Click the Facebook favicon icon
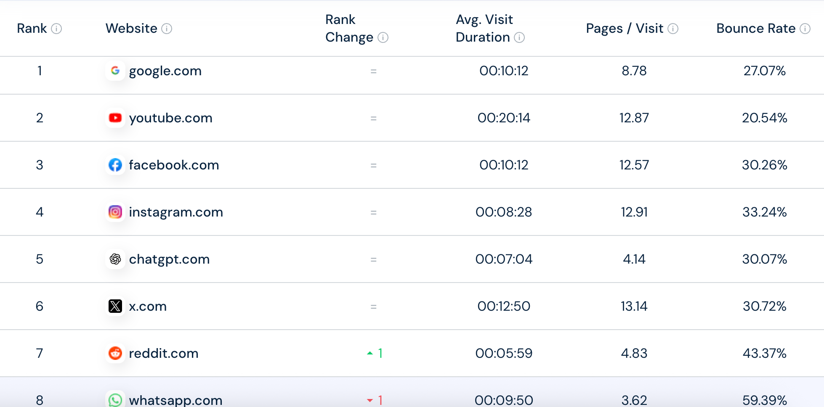The width and height of the screenshot is (824, 407). 115,165
